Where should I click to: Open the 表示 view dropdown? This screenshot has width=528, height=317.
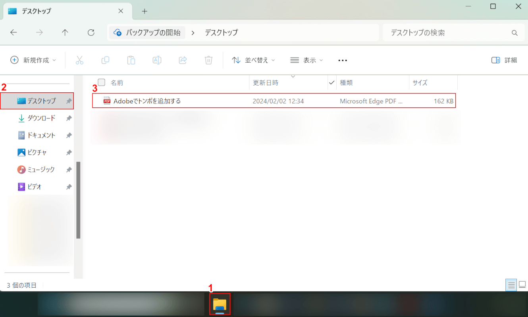(x=306, y=60)
